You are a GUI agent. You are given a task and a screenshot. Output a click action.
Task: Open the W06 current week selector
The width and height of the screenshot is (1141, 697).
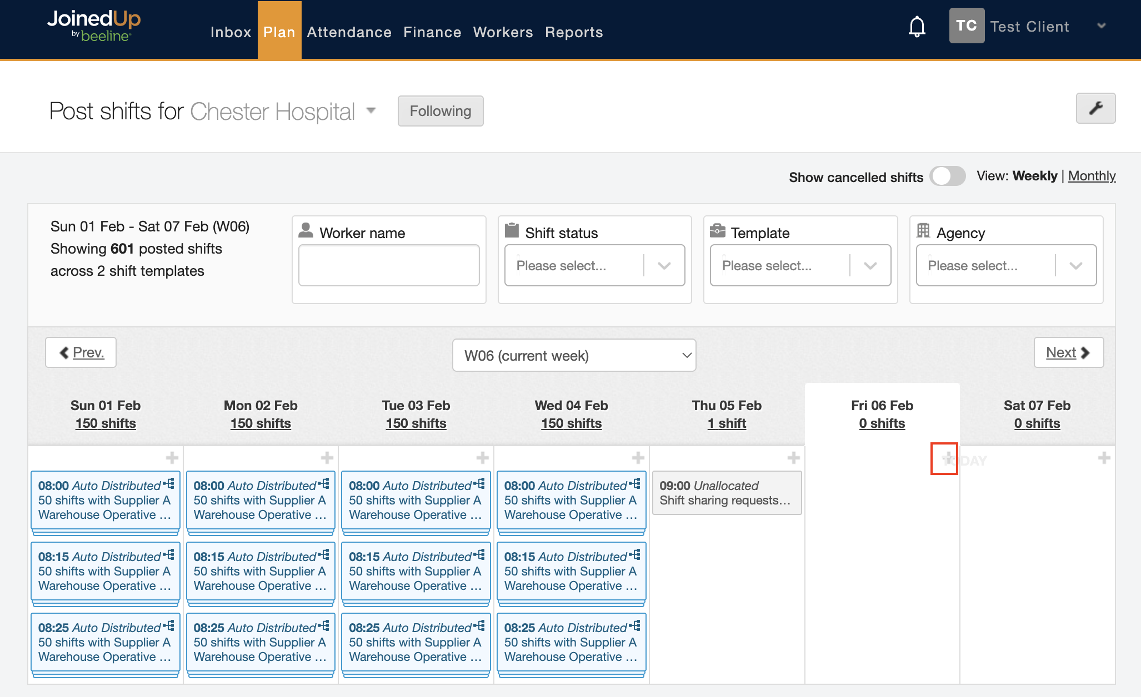coord(574,355)
